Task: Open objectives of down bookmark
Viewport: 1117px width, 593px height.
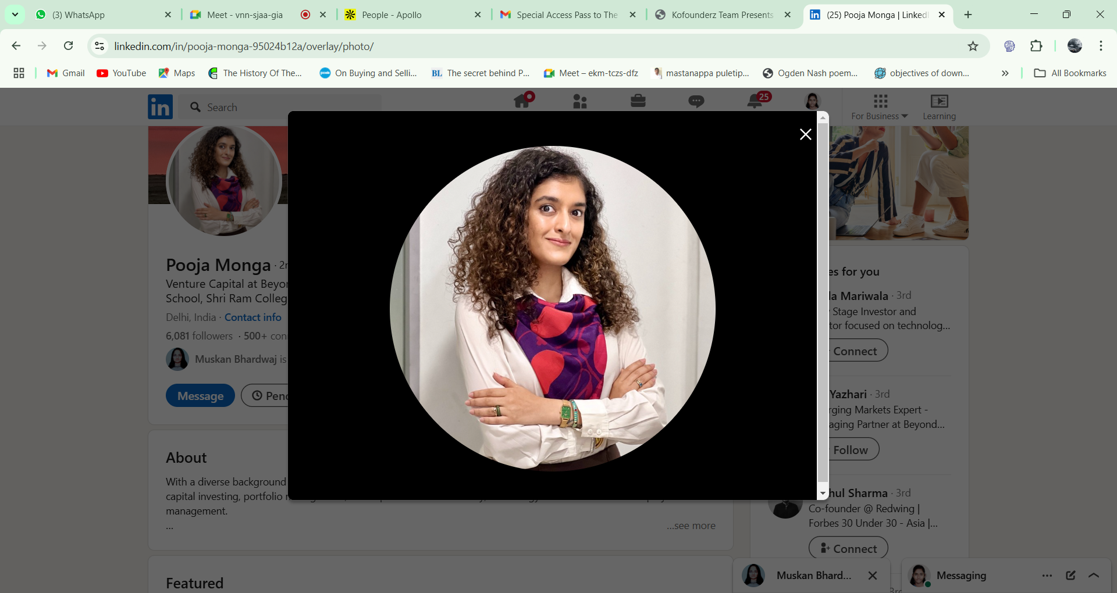Action: (x=922, y=73)
